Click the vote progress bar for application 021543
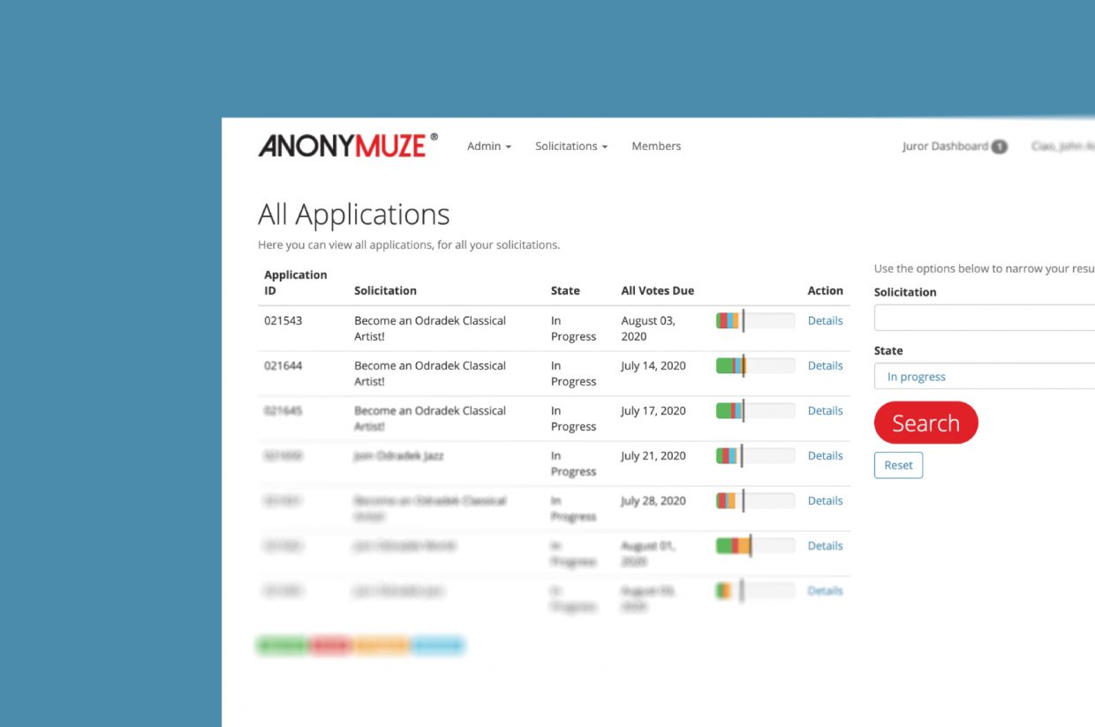The height and width of the screenshot is (727, 1095). [x=755, y=321]
